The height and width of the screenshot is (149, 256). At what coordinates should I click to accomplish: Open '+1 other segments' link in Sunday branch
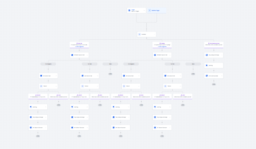(162, 47)
